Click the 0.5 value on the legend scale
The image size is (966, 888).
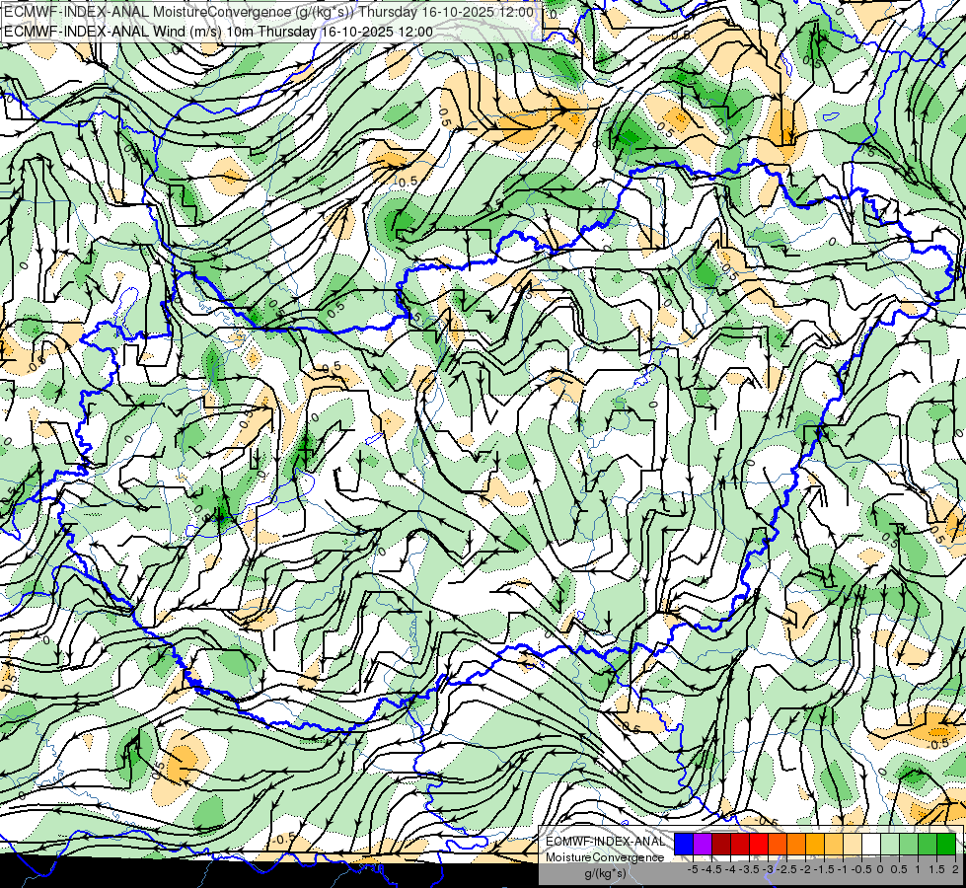(x=899, y=869)
